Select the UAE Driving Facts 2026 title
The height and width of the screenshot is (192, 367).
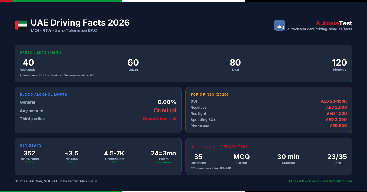[x=80, y=23]
